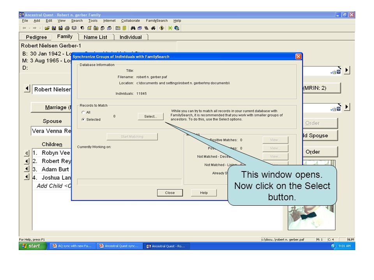Click the system tray blue arrow icon
The height and width of the screenshot is (280, 374).
pos(333,246)
